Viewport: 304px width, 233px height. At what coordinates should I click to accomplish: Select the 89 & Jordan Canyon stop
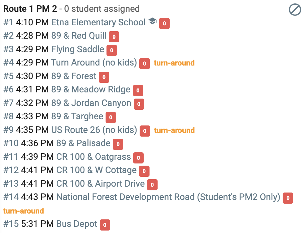(x=91, y=103)
